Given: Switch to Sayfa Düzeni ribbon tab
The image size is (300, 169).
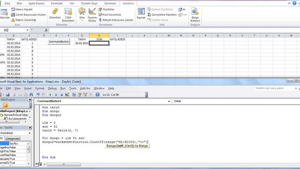Looking at the screenshot, I should coord(37,3).
